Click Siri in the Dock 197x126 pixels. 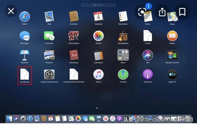16,119
